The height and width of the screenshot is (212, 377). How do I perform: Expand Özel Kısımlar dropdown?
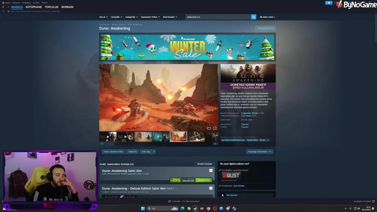pyautogui.click(x=170, y=17)
